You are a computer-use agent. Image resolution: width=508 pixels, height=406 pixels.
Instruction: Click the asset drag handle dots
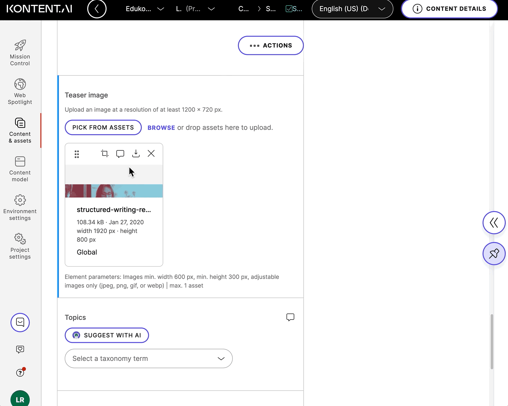77,154
